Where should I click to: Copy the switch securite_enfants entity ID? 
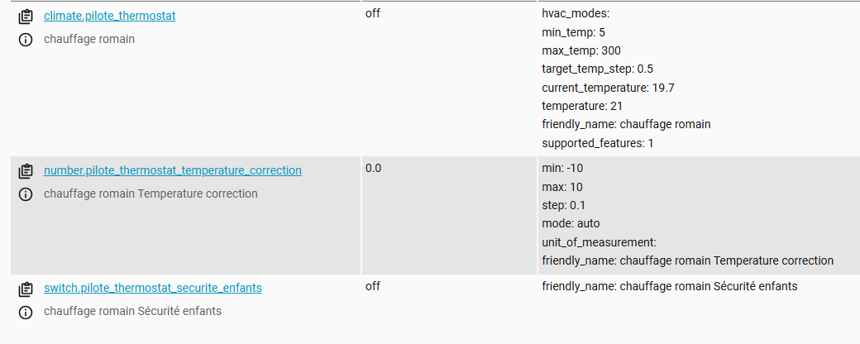[x=26, y=289]
